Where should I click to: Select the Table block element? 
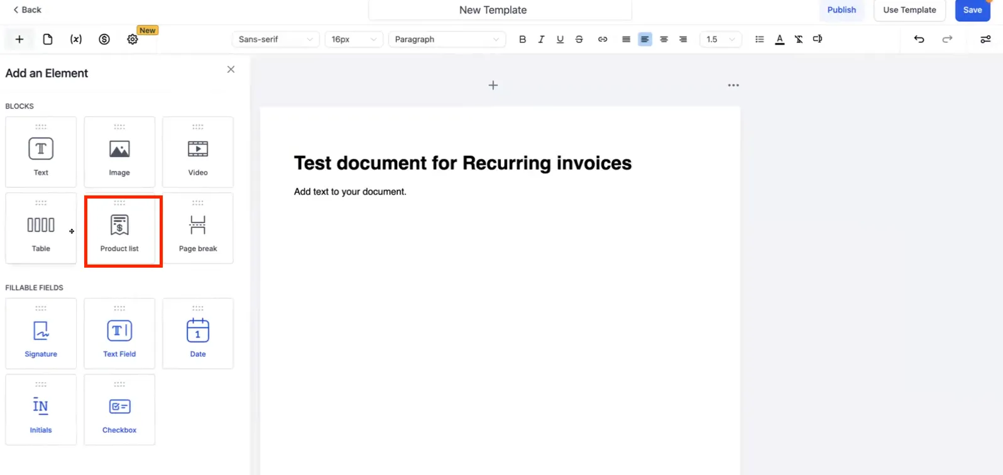41,228
